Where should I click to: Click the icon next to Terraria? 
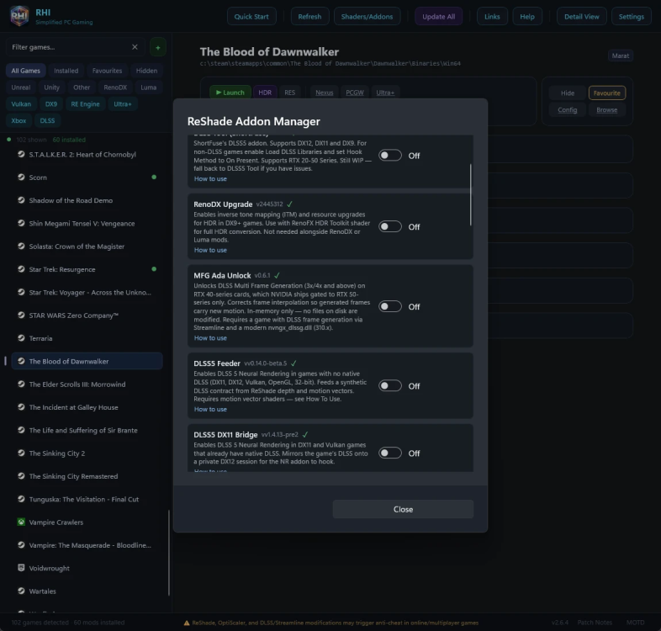(21, 338)
